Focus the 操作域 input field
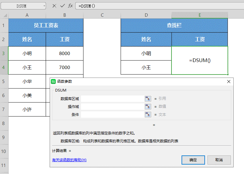The image size is (244, 174). 113,106
